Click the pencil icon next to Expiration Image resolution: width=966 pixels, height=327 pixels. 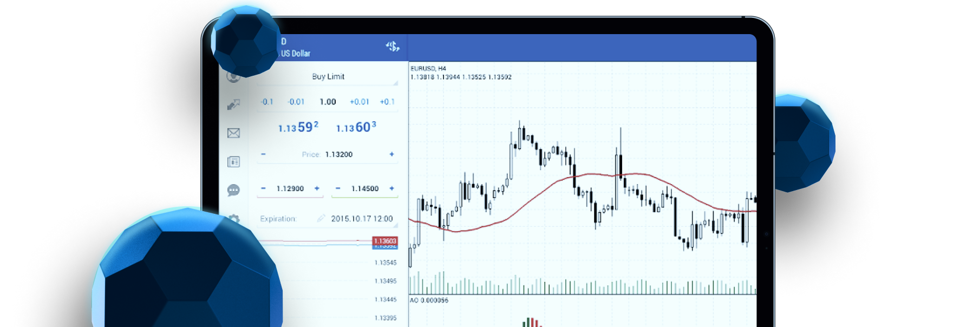[x=321, y=219]
